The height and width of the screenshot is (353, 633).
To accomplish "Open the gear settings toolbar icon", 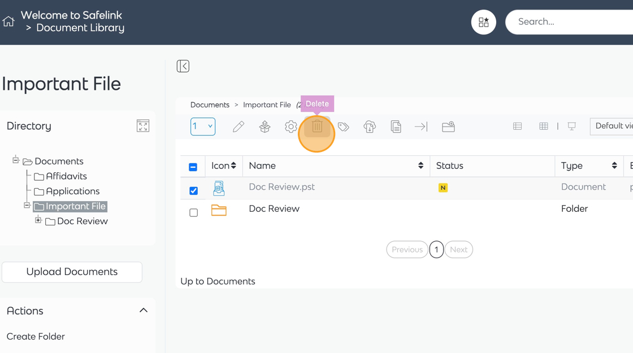I will point(291,127).
